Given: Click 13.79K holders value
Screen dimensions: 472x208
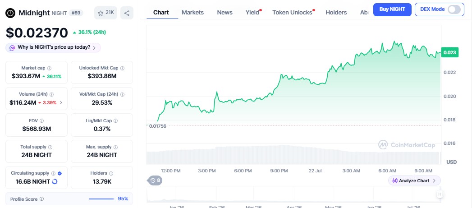Looking at the screenshot, I should click(102, 181).
